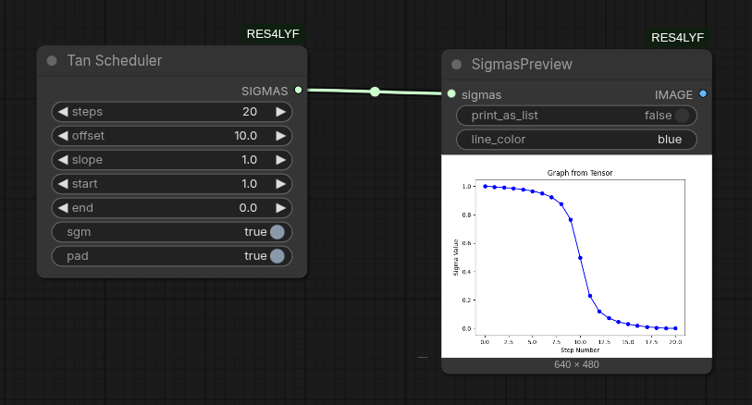Screen dimensions: 752x405
Task: Increase slope value with right arrow
Action: point(280,160)
